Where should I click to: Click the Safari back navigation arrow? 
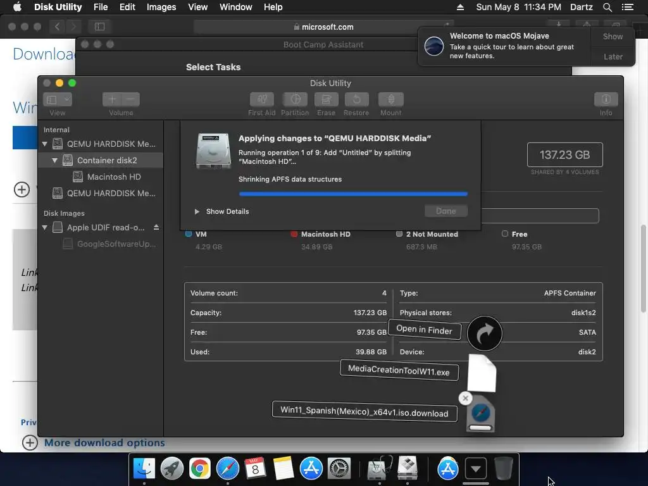pos(57,27)
